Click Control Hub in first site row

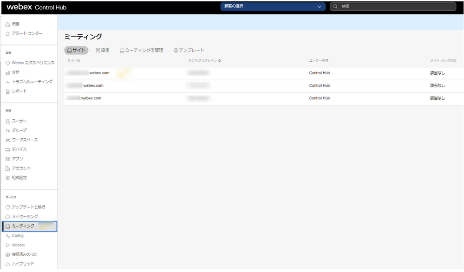(x=319, y=73)
